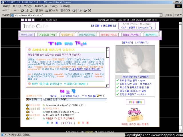
Task: Open the Forward button history dropdown arrow
Action: point(19,11)
